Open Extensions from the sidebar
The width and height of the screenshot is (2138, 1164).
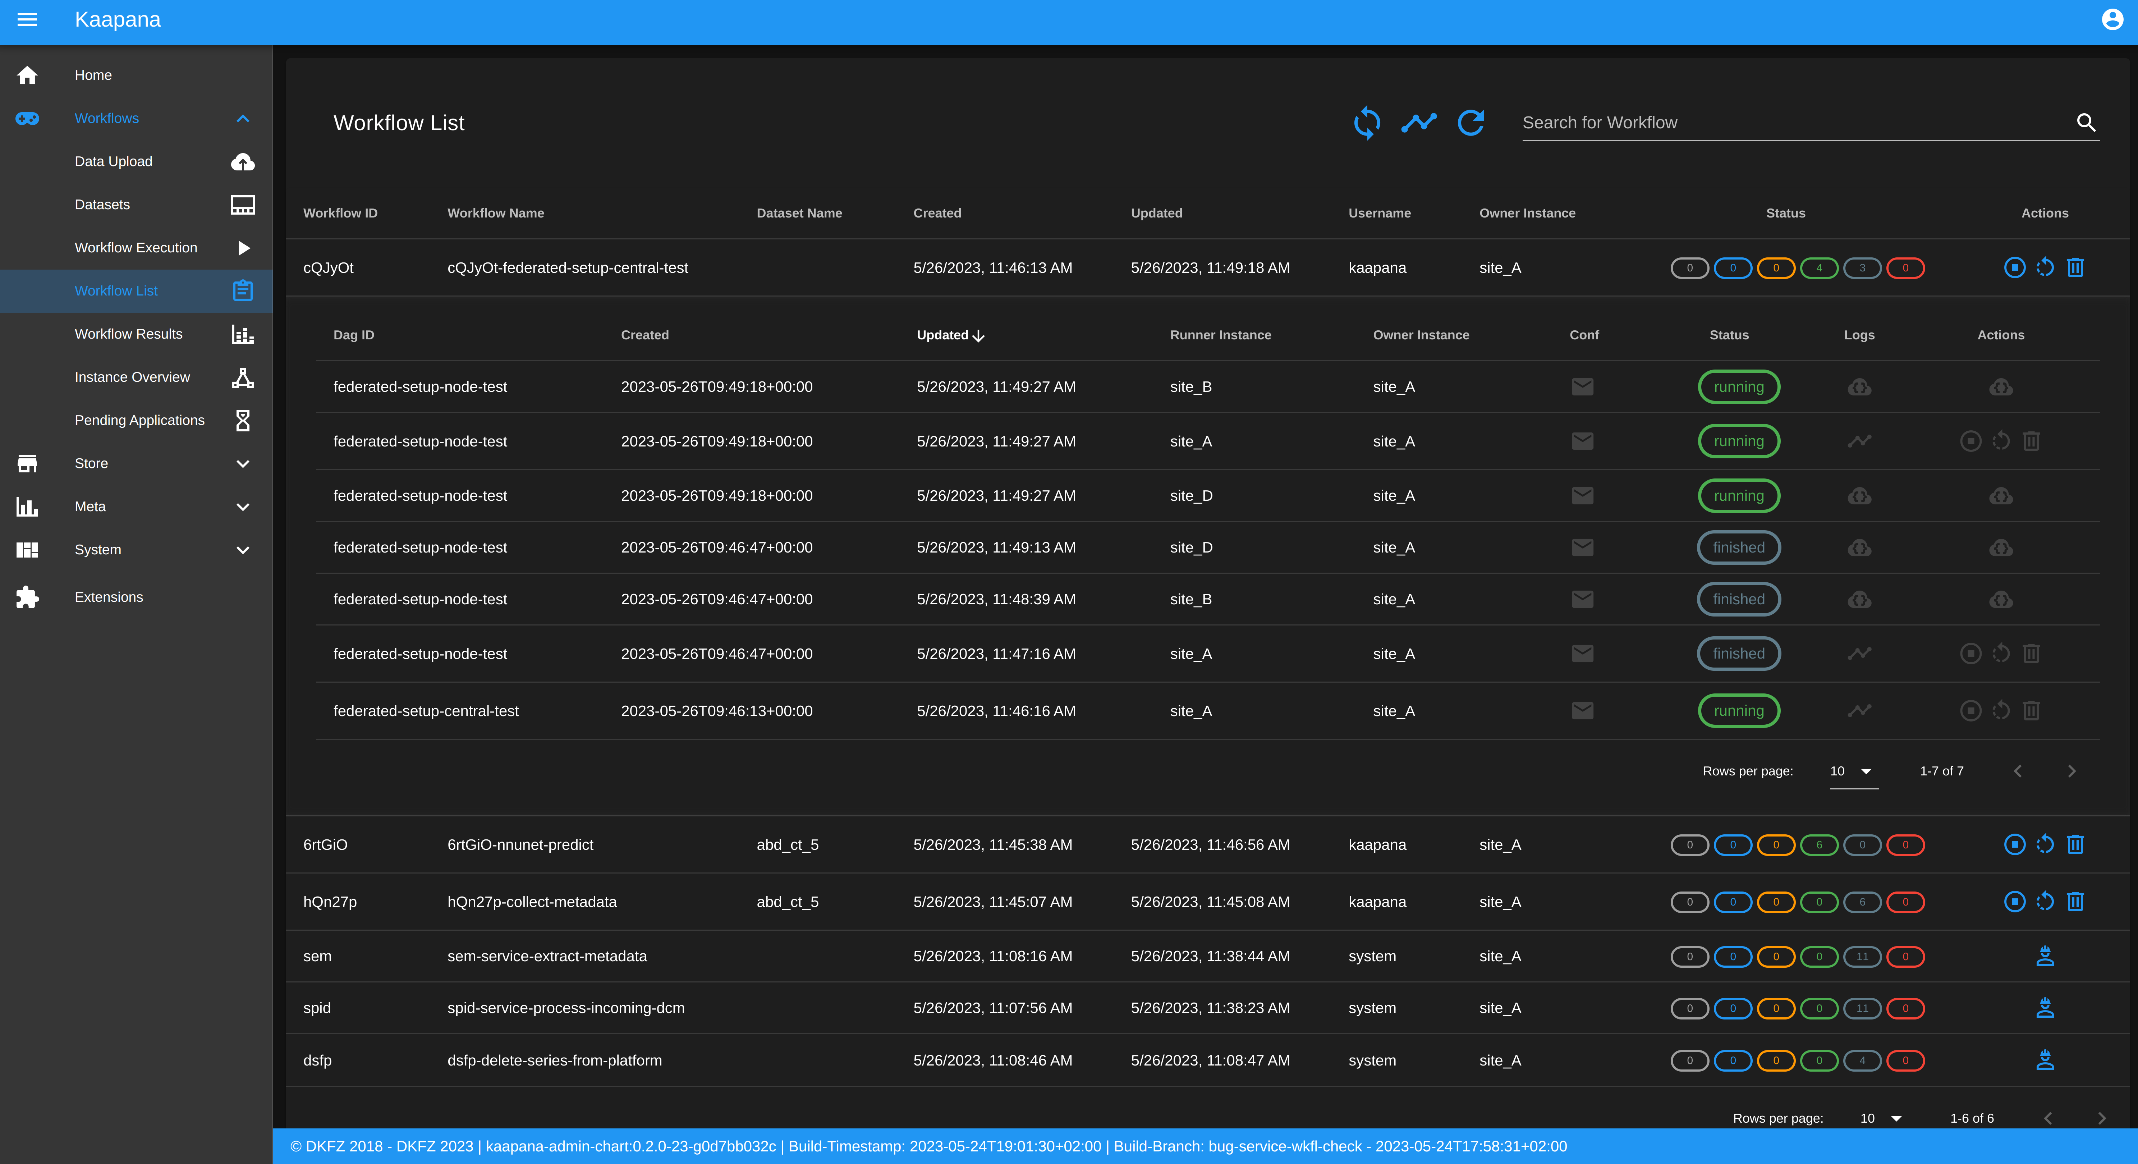[136, 598]
